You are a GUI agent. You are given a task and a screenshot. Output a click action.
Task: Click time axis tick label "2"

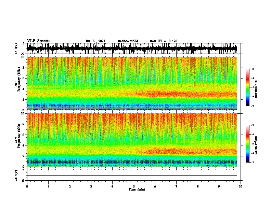(70, 186)
